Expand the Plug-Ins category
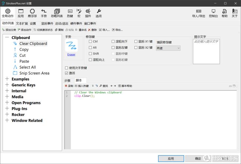The width and height of the screenshot is (241, 164). [x=7, y=108]
